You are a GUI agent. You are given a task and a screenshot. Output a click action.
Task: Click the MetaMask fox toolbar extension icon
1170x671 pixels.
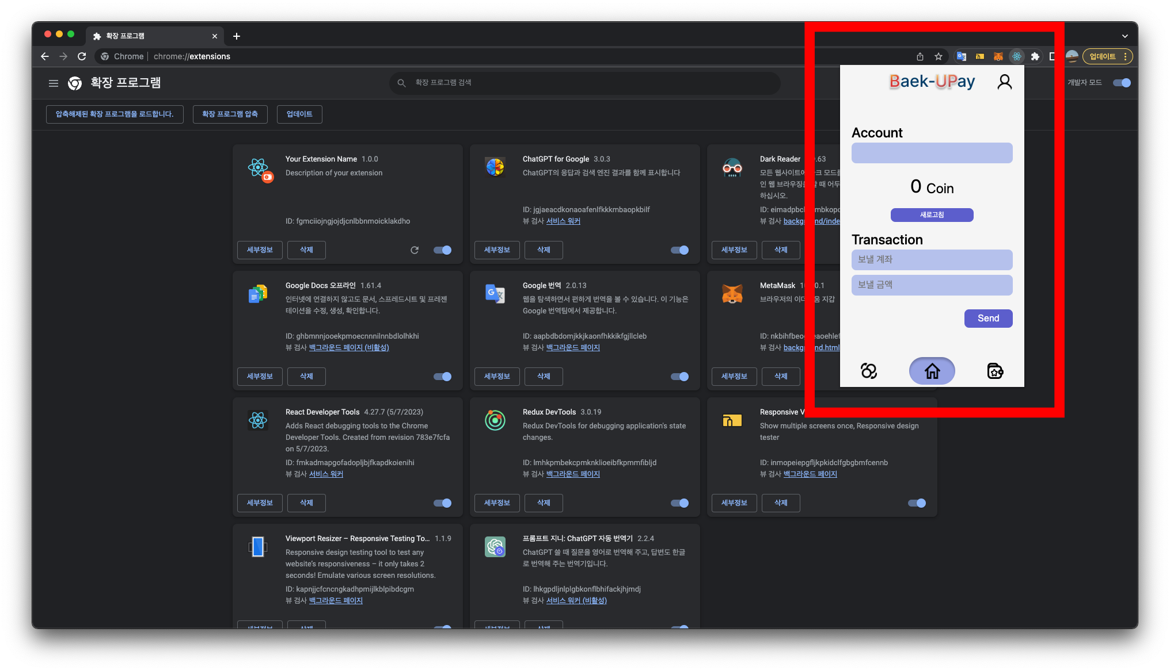point(998,56)
